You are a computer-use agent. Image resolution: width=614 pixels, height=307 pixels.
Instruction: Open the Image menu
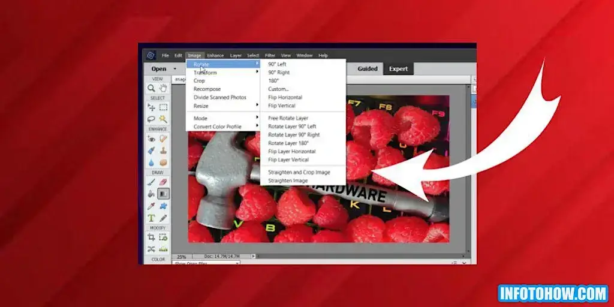[194, 56]
